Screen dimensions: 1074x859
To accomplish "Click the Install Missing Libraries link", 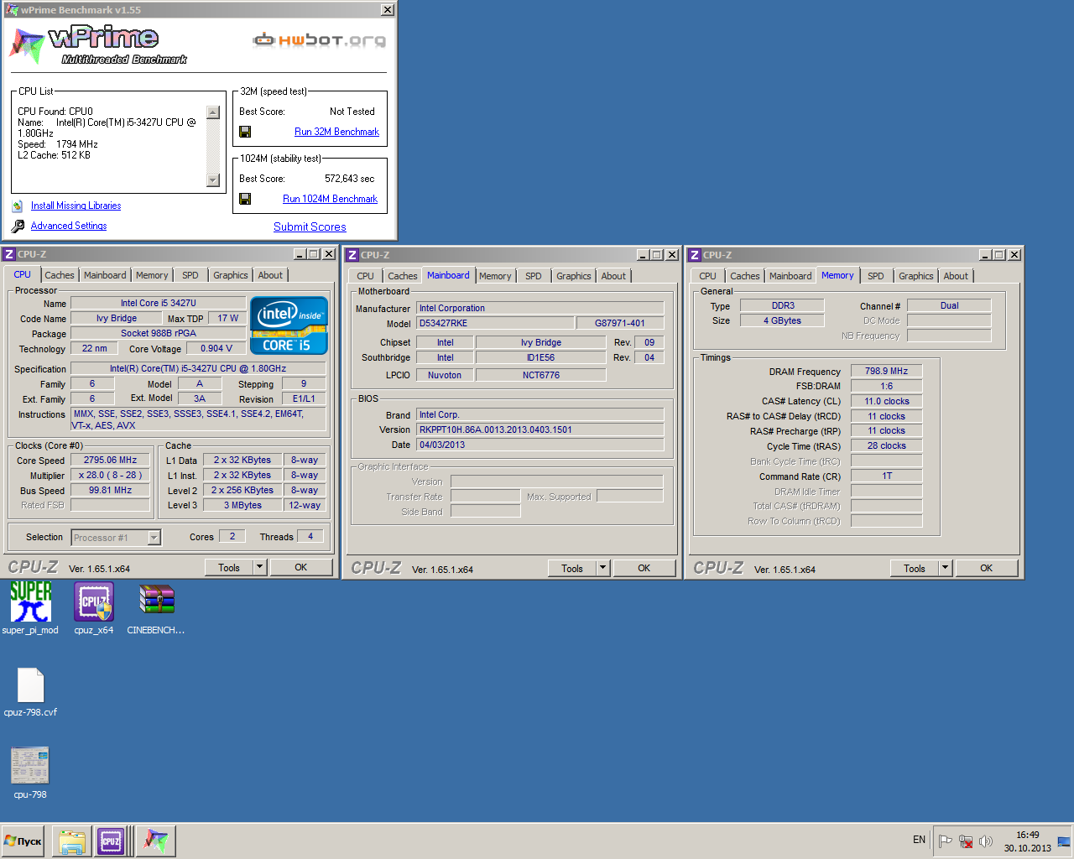I will pyautogui.click(x=76, y=206).
